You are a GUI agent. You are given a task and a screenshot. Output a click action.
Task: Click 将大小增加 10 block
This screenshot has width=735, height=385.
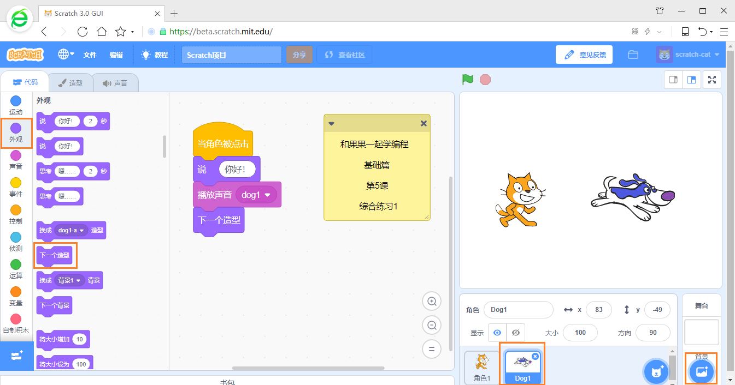tap(63, 339)
